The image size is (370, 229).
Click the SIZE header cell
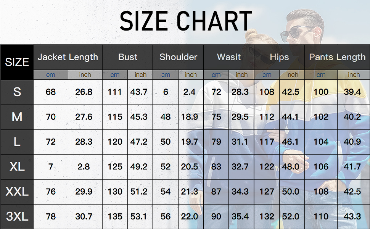(x=17, y=62)
